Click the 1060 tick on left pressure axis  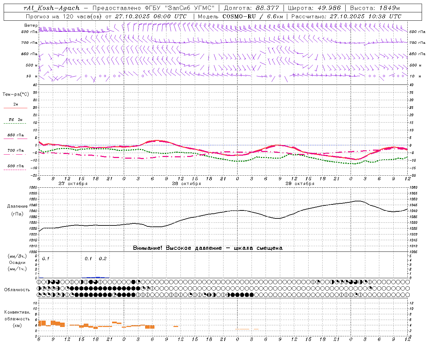pos(33,188)
